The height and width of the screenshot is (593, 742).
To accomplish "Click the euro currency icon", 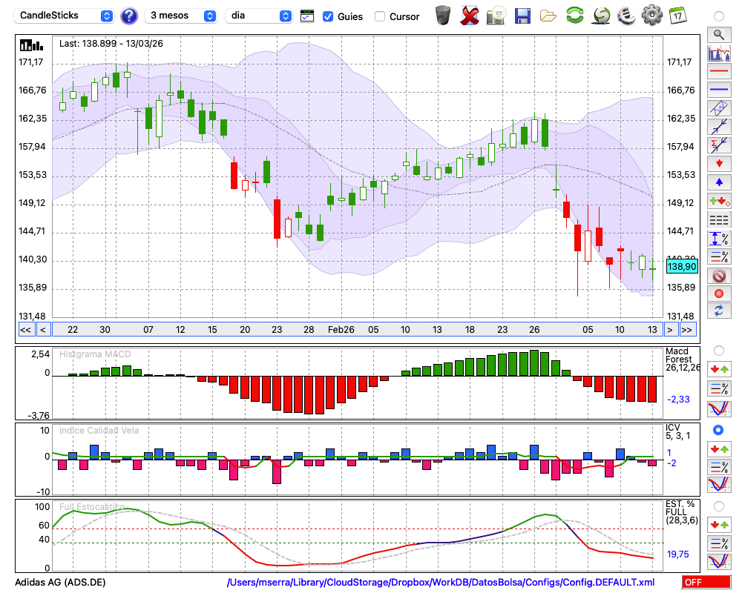I will tap(626, 15).
